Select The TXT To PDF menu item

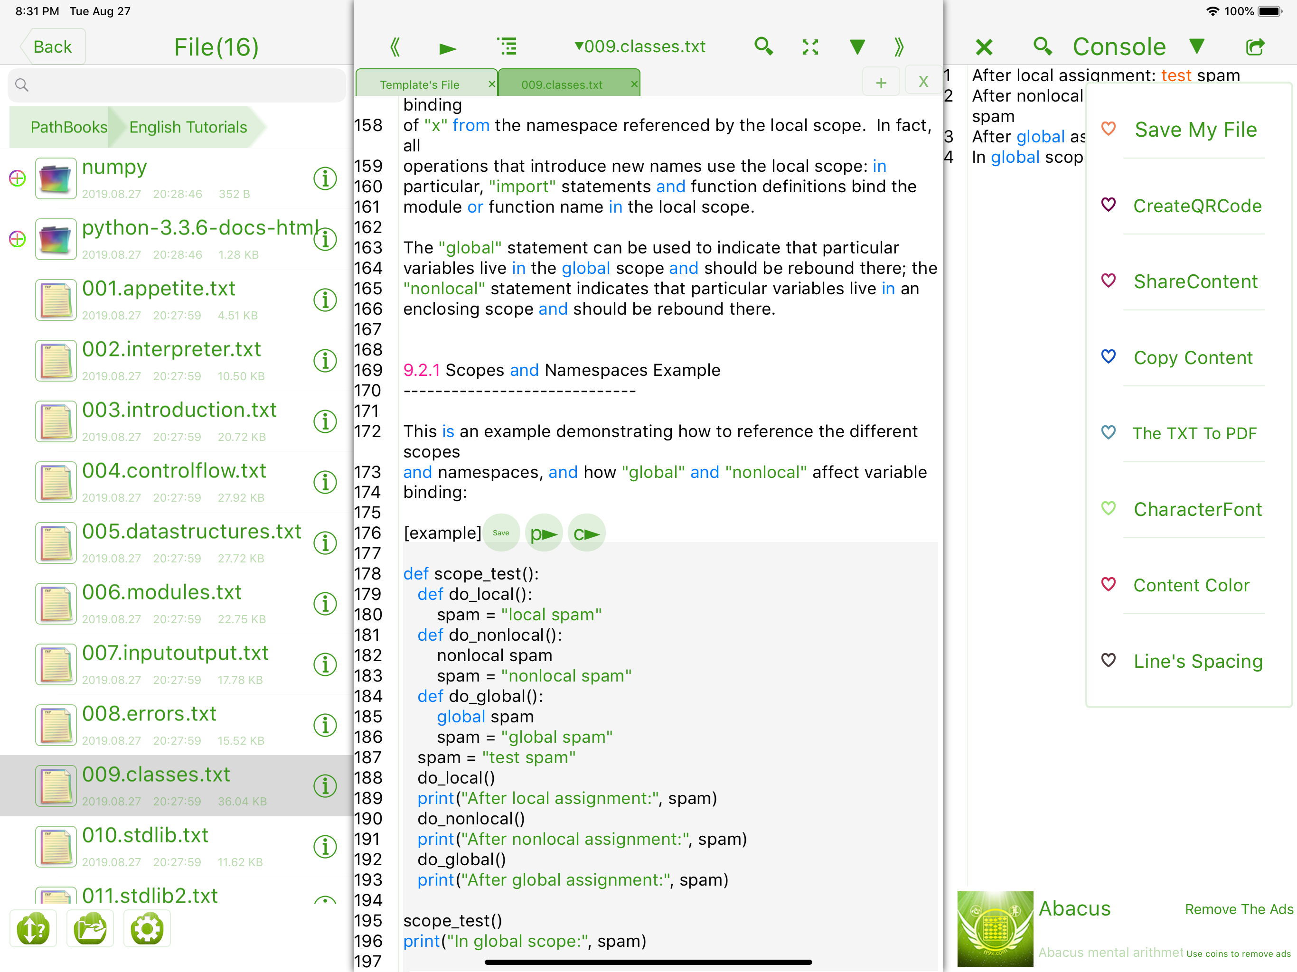point(1194,433)
